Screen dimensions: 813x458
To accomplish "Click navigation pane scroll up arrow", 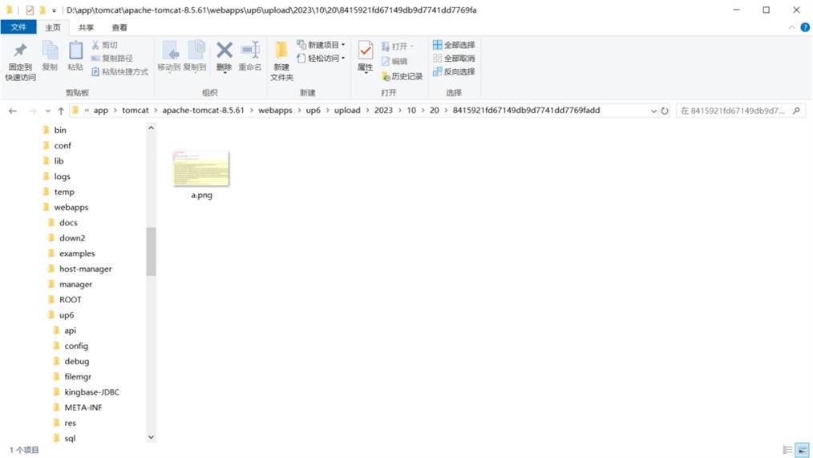I will pyautogui.click(x=151, y=128).
